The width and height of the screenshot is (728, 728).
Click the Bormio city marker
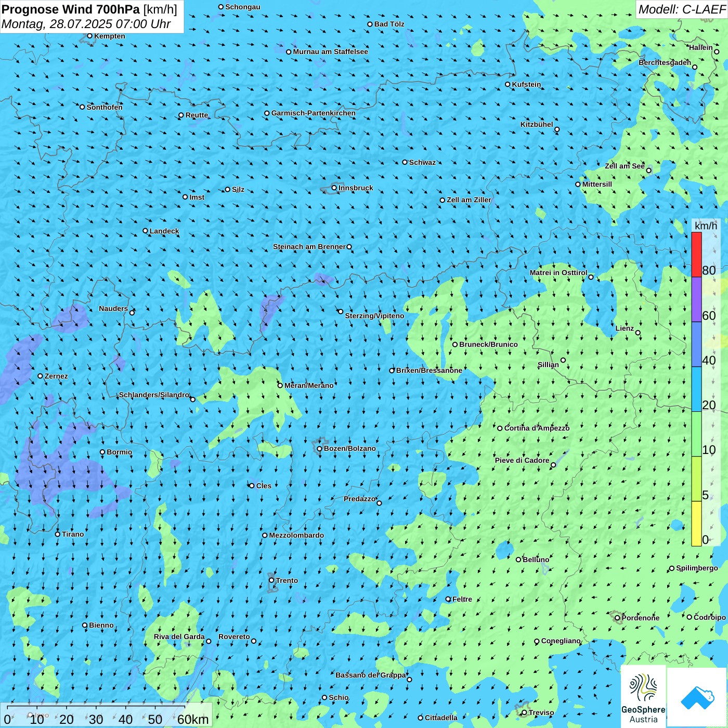tap(102, 452)
